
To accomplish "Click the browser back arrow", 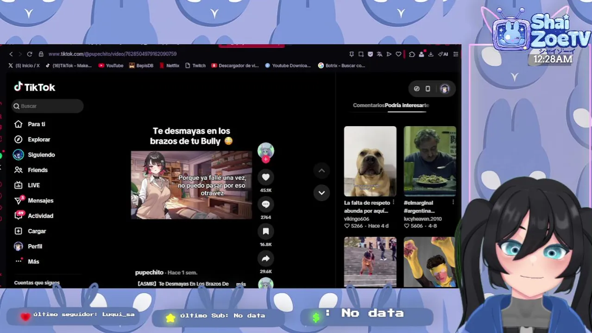I will pos(11,54).
